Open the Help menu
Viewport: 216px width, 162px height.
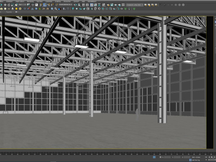(x=83, y=1)
